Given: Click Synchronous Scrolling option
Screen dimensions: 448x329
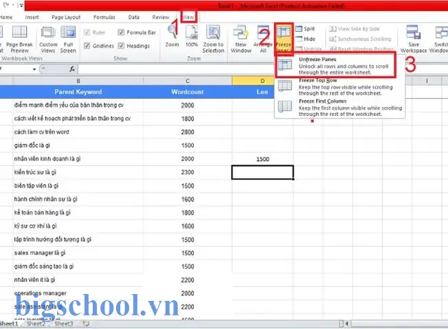Looking at the screenshot, I should tap(360, 39).
